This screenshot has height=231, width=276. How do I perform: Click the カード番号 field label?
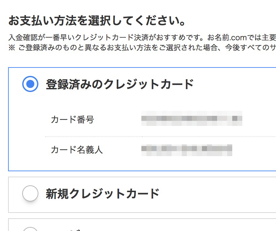[72, 120]
